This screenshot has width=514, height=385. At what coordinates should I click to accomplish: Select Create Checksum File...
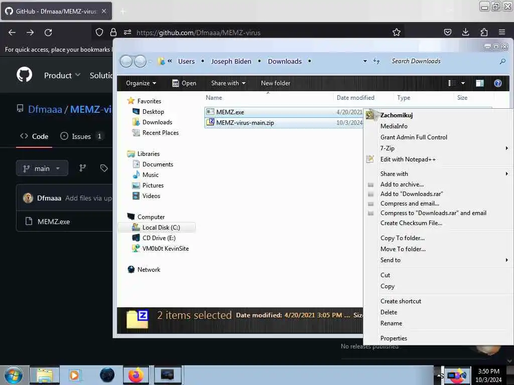[x=439, y=223]
